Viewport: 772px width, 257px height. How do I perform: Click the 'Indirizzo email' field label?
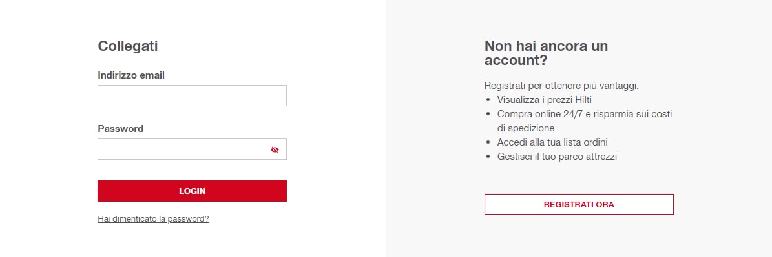point(131,75)
